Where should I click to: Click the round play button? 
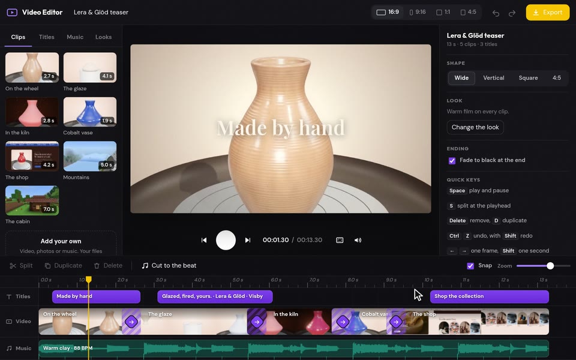click(x=226, y=240)
